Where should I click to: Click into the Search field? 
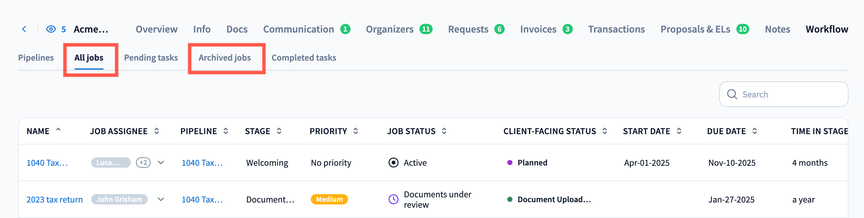(788, 94)
